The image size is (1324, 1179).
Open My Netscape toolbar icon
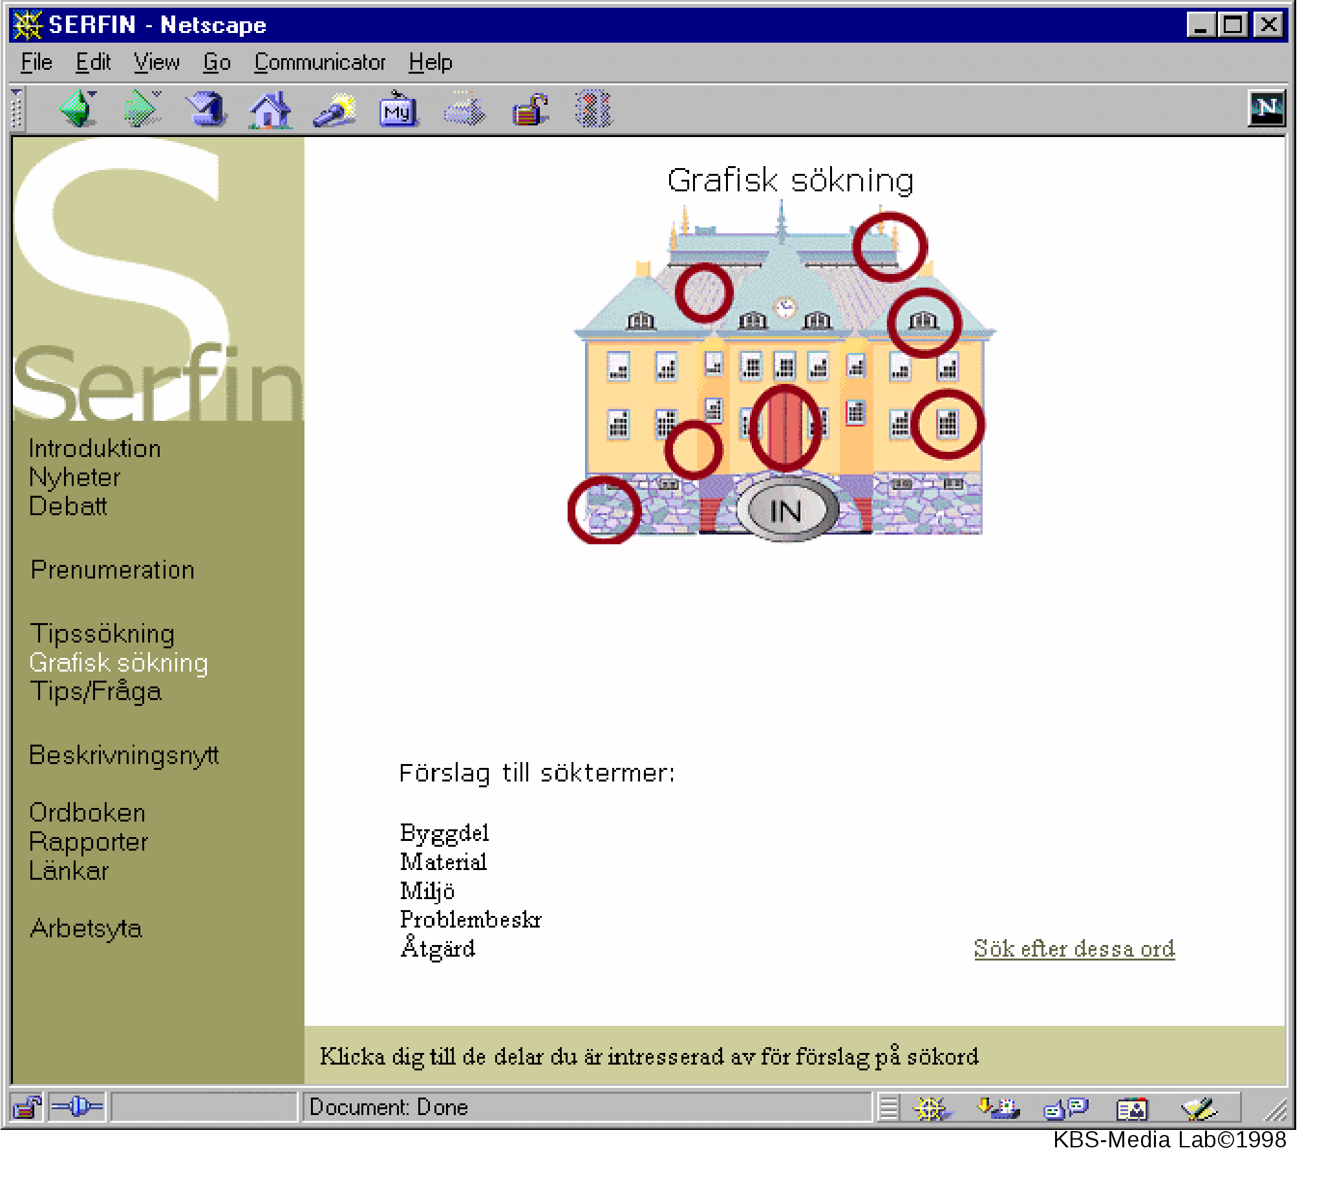pyautogui.click(x=399, y=109)
